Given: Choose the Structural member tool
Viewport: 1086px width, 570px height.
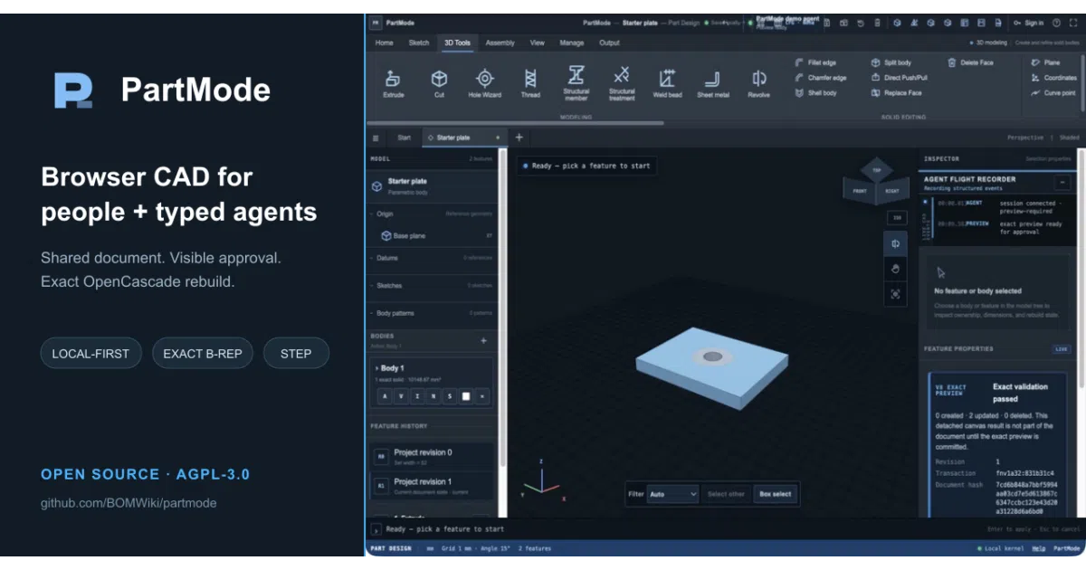Looking at the screenshot, I should coord(576,83).
